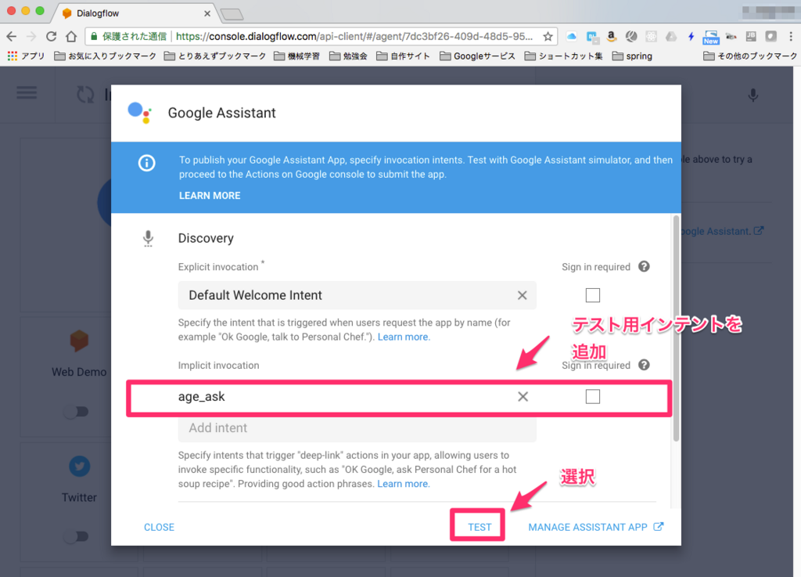Reload the page with refresh icon
Screen dimensions: 801x577
[51, 36]
